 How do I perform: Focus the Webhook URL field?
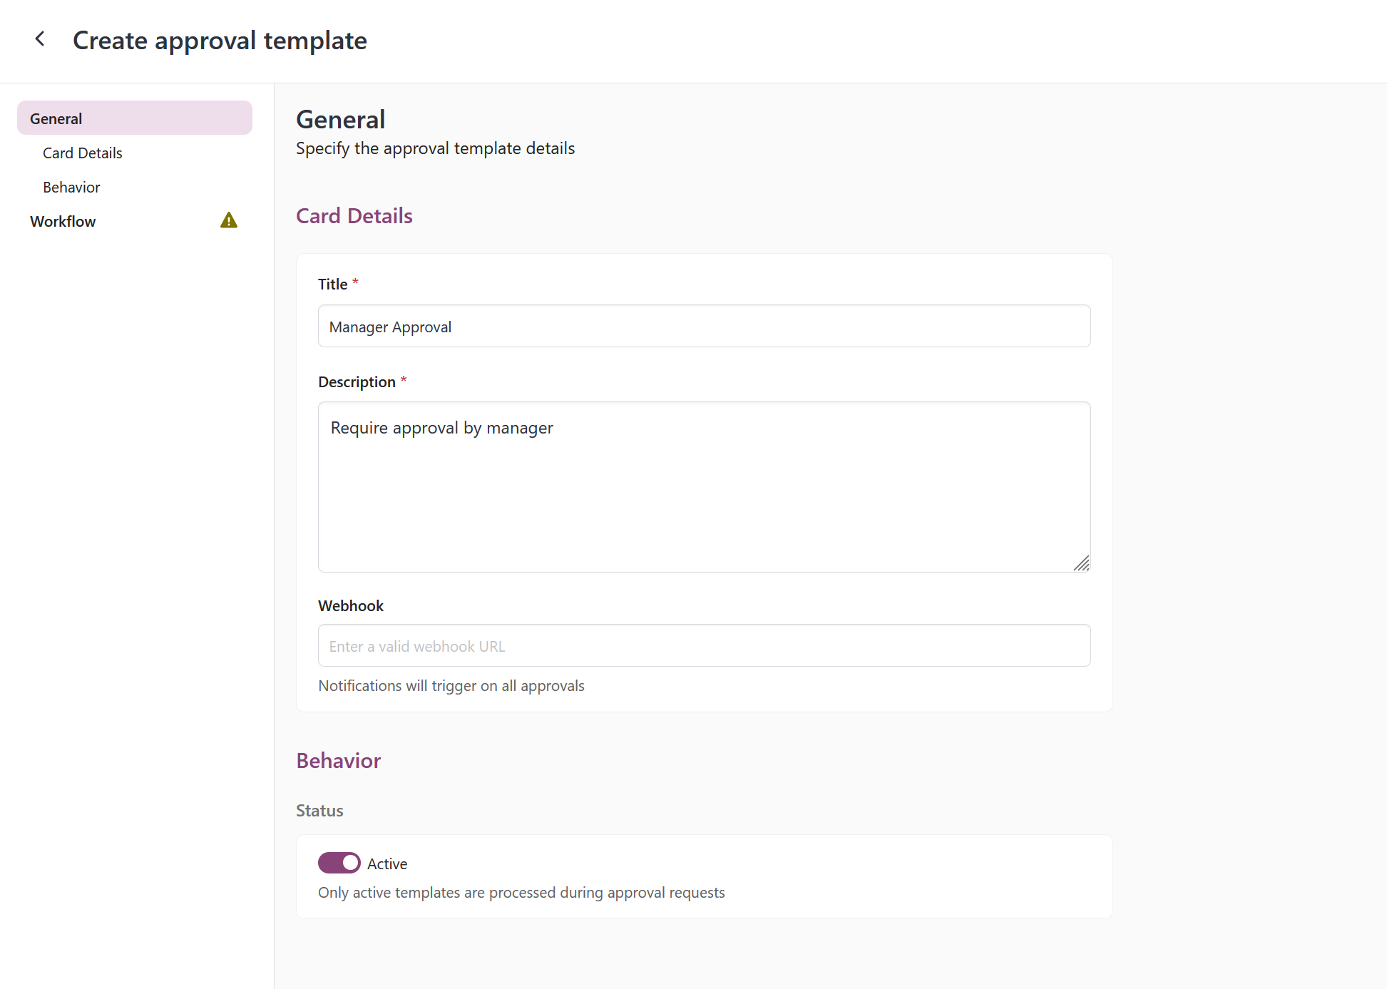point(704,646)
